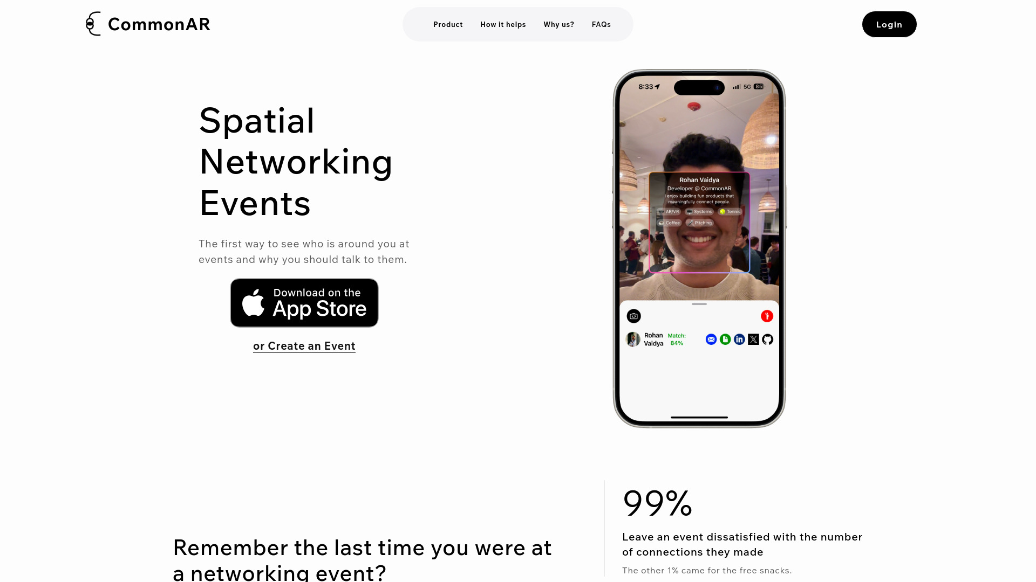Click the WhatsApp icon in contact row

(725, 339)
